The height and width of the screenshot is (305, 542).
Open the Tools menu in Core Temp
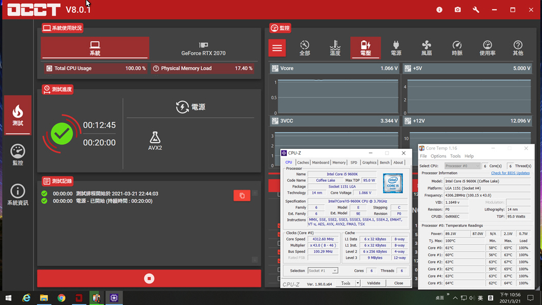[455, 156]
